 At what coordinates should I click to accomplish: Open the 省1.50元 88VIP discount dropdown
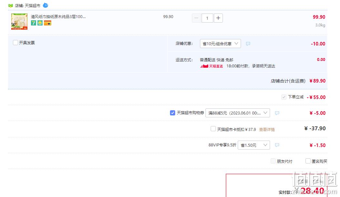[x=254, y=145]
